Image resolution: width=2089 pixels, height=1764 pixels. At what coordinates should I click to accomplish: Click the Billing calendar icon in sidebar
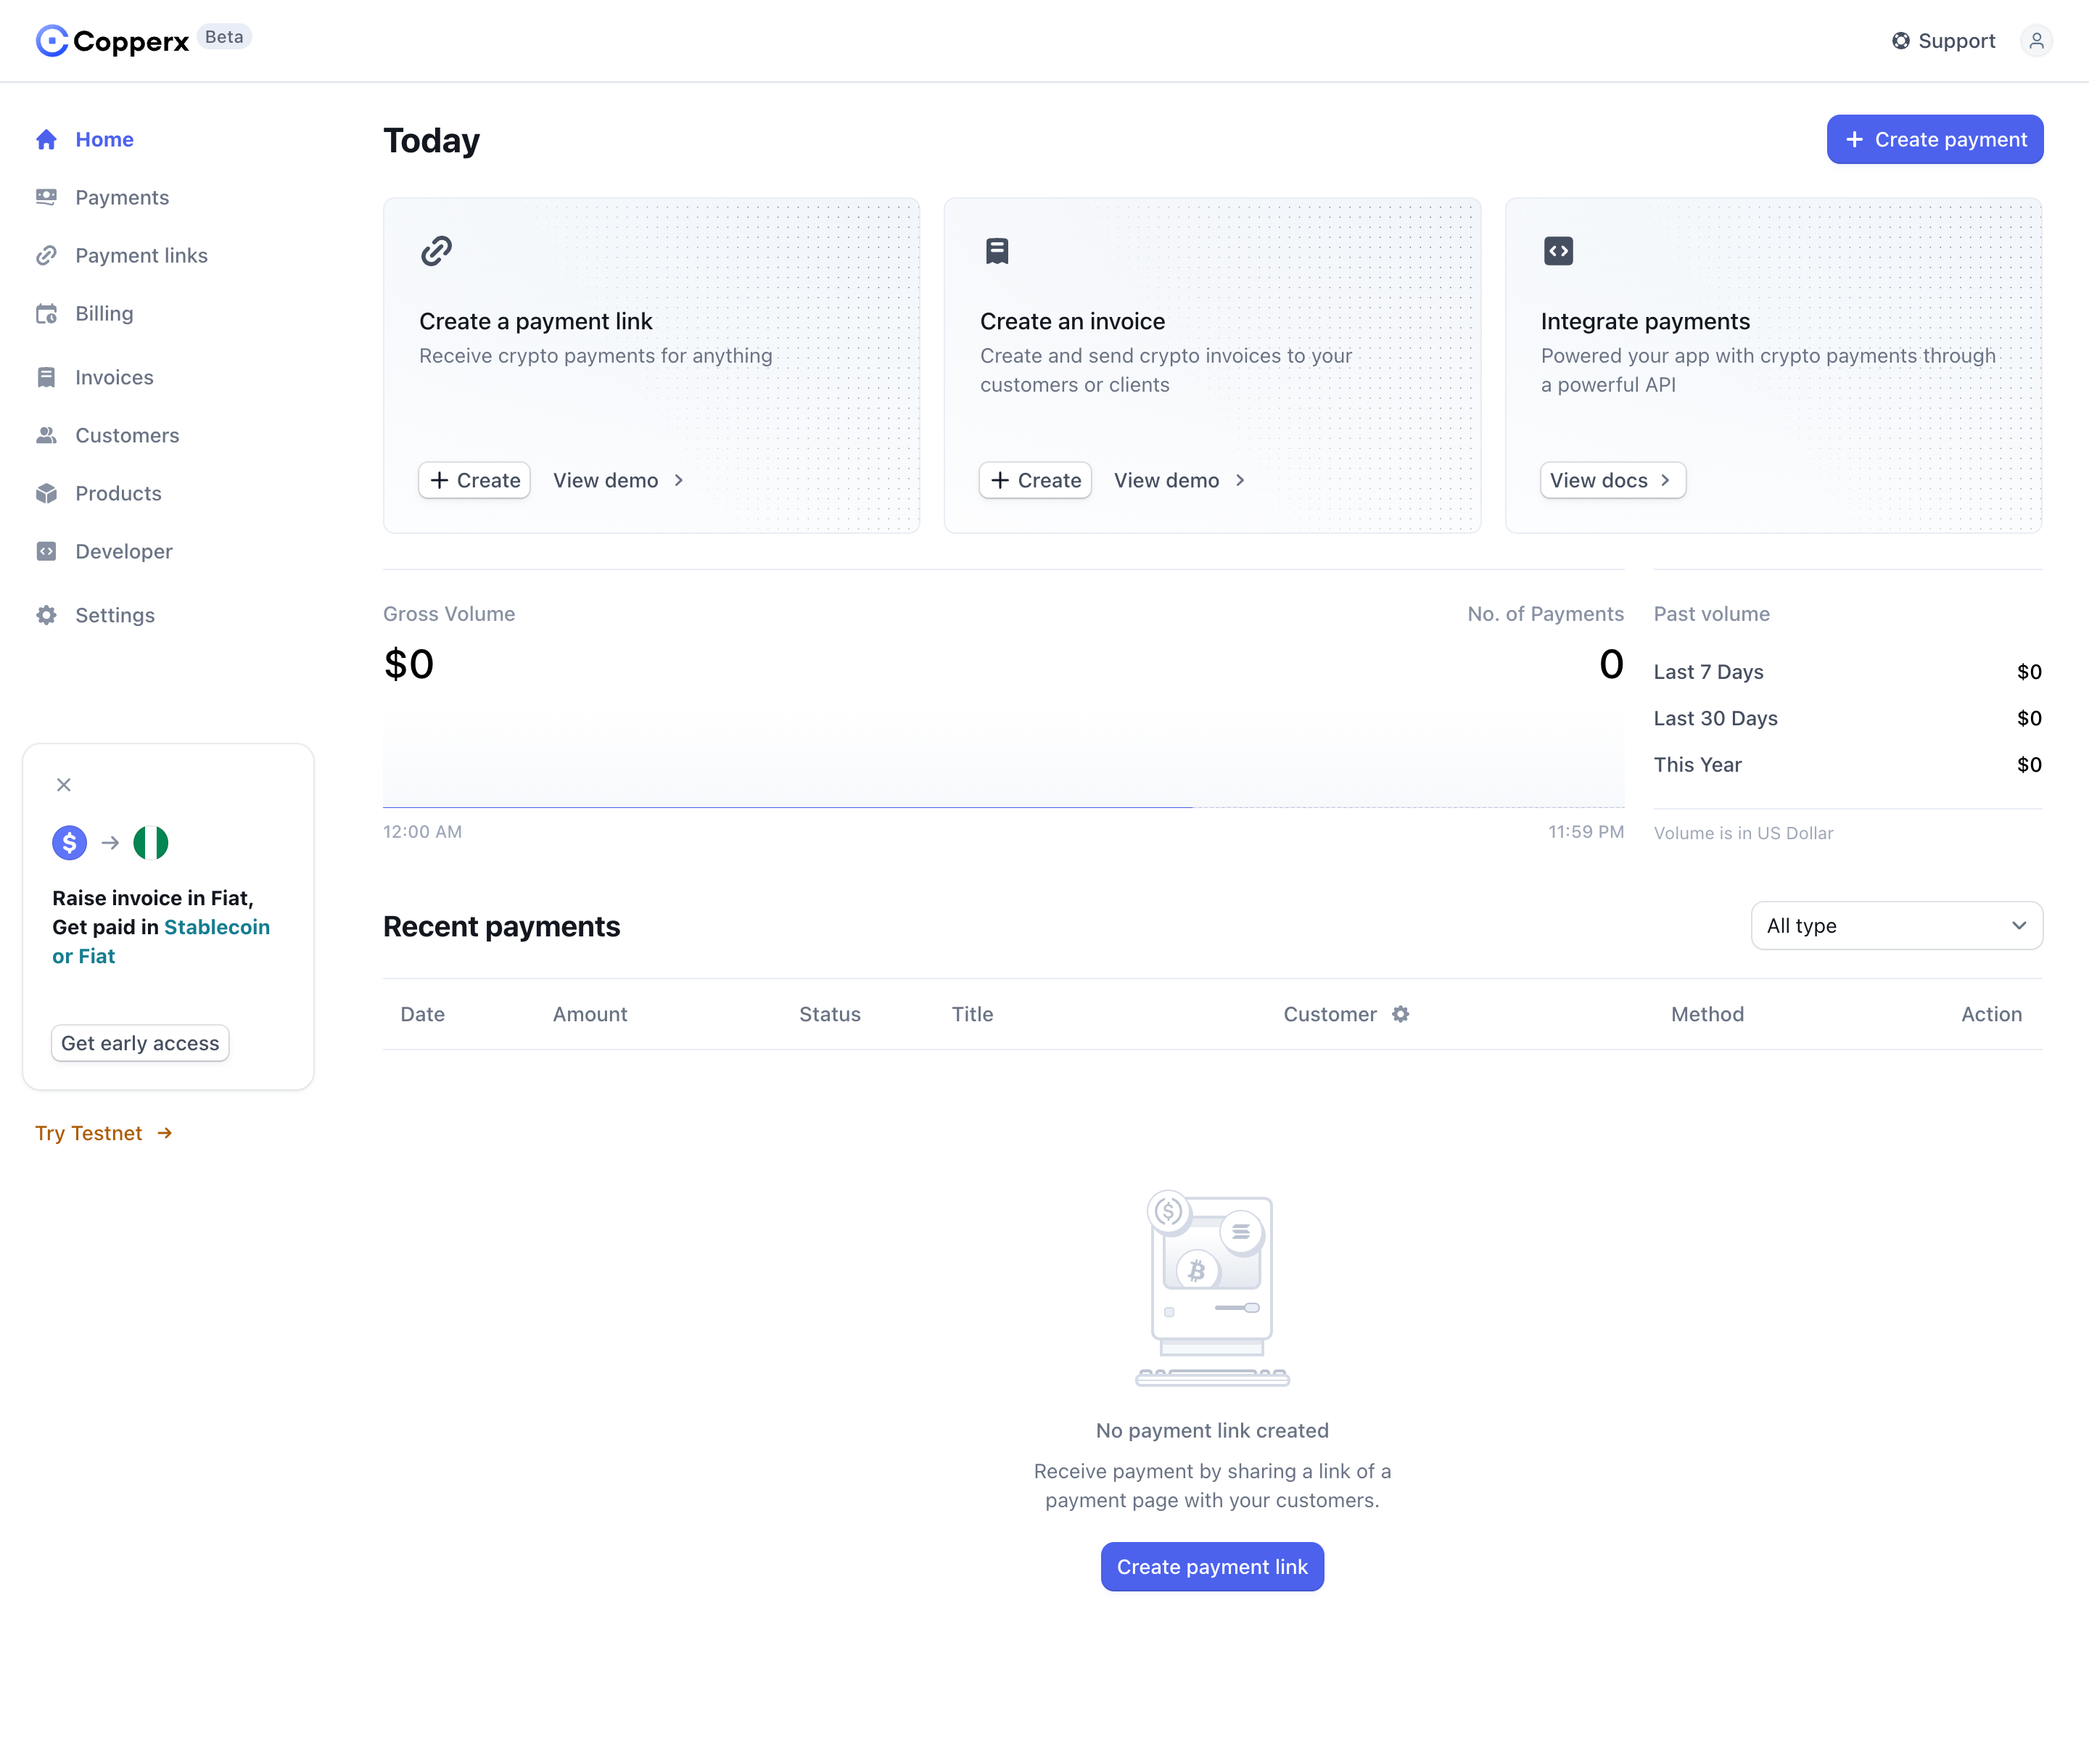click(x=46, y=313)
